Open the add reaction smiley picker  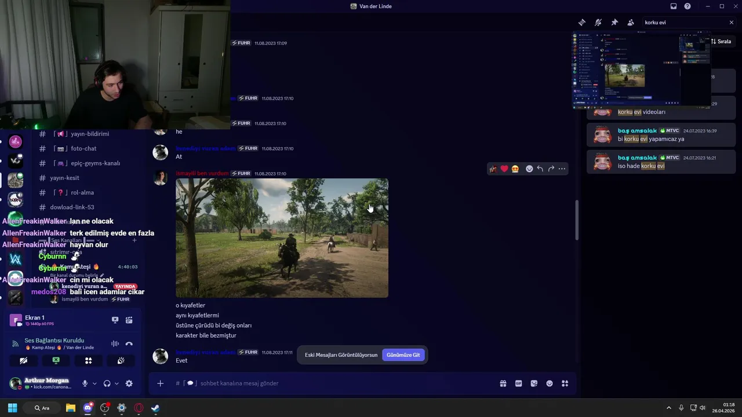tap(529, 169)
